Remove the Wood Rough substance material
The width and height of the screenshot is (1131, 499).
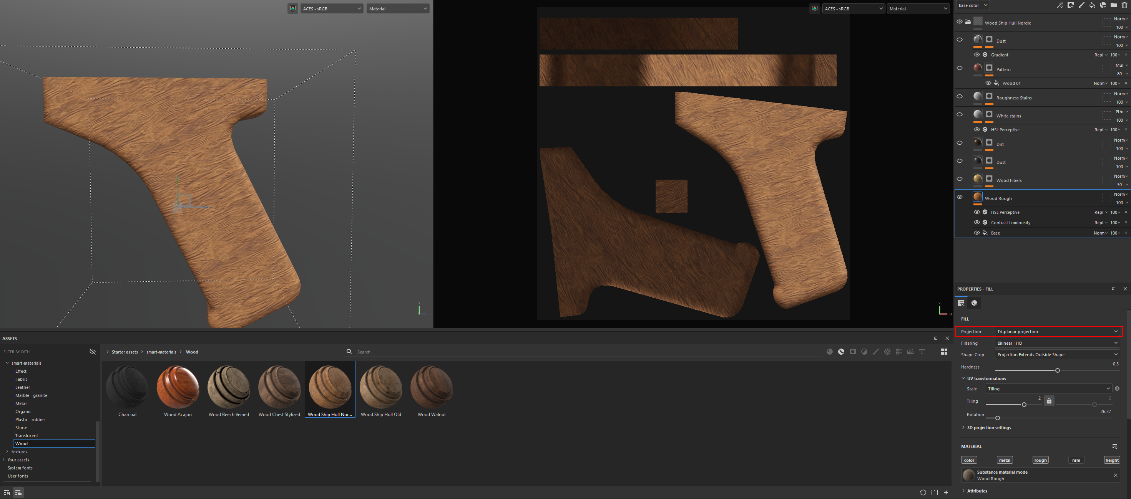(1116, 475)
